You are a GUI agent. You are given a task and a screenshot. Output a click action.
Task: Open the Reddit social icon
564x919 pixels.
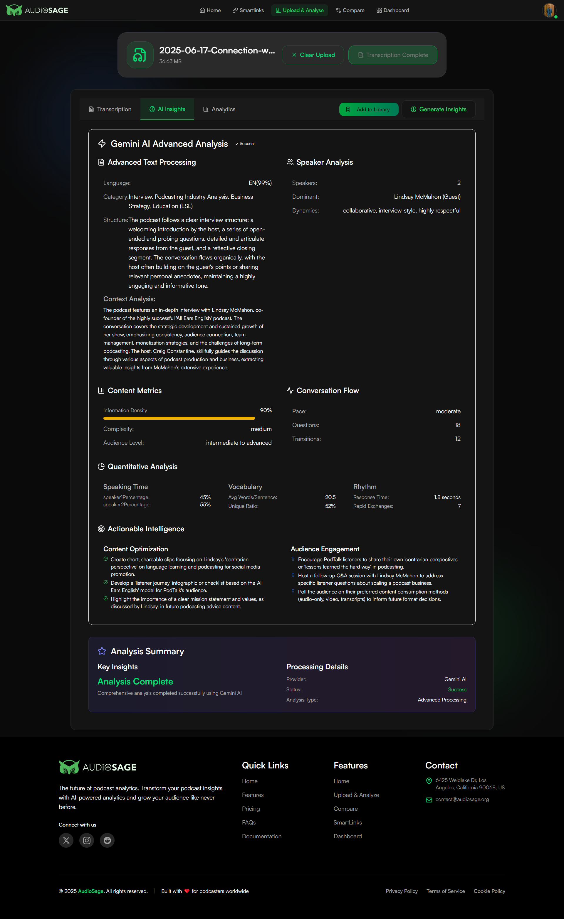pyautogui.click(x=107, y=840)
